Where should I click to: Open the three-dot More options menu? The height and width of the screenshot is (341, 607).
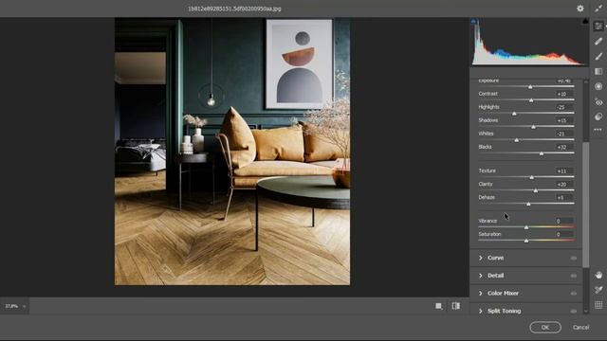[598, 130]
